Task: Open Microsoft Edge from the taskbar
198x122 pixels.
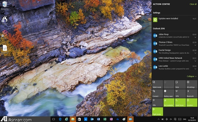Action: click(x=60, y=119)
